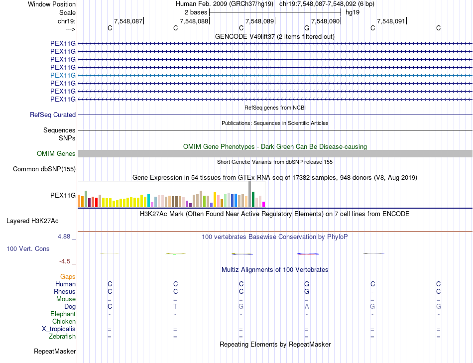The image size is (473, 363).
Task: Click the PEX11G label beside expression bars
Action: point(63,195)
